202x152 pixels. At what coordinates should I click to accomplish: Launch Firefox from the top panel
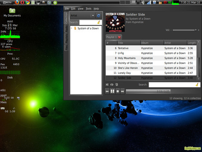click(x=17, y=2)
